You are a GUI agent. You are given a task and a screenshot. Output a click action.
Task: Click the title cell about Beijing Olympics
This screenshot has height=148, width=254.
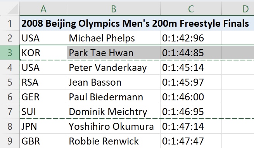(x=135, y=23)
